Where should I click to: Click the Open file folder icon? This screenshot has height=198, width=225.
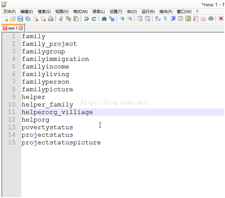tap(13, 19)
